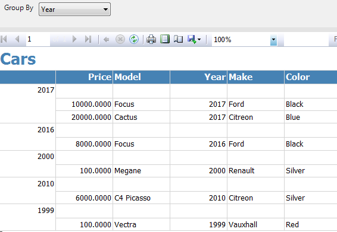Screen dimensions: 337x232
Task: Click the Megane model cell
Action: 142,171
